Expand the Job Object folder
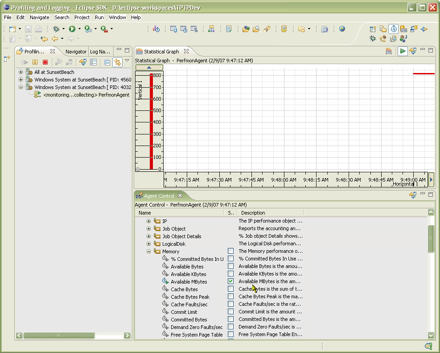This screenshot has height=353, width=440. pyautogui.click(x=149, y=229)
